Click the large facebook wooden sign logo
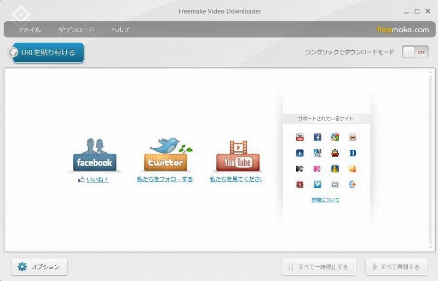Image resolution: width=438 pixels, height=281 pixels. point(94,155)
